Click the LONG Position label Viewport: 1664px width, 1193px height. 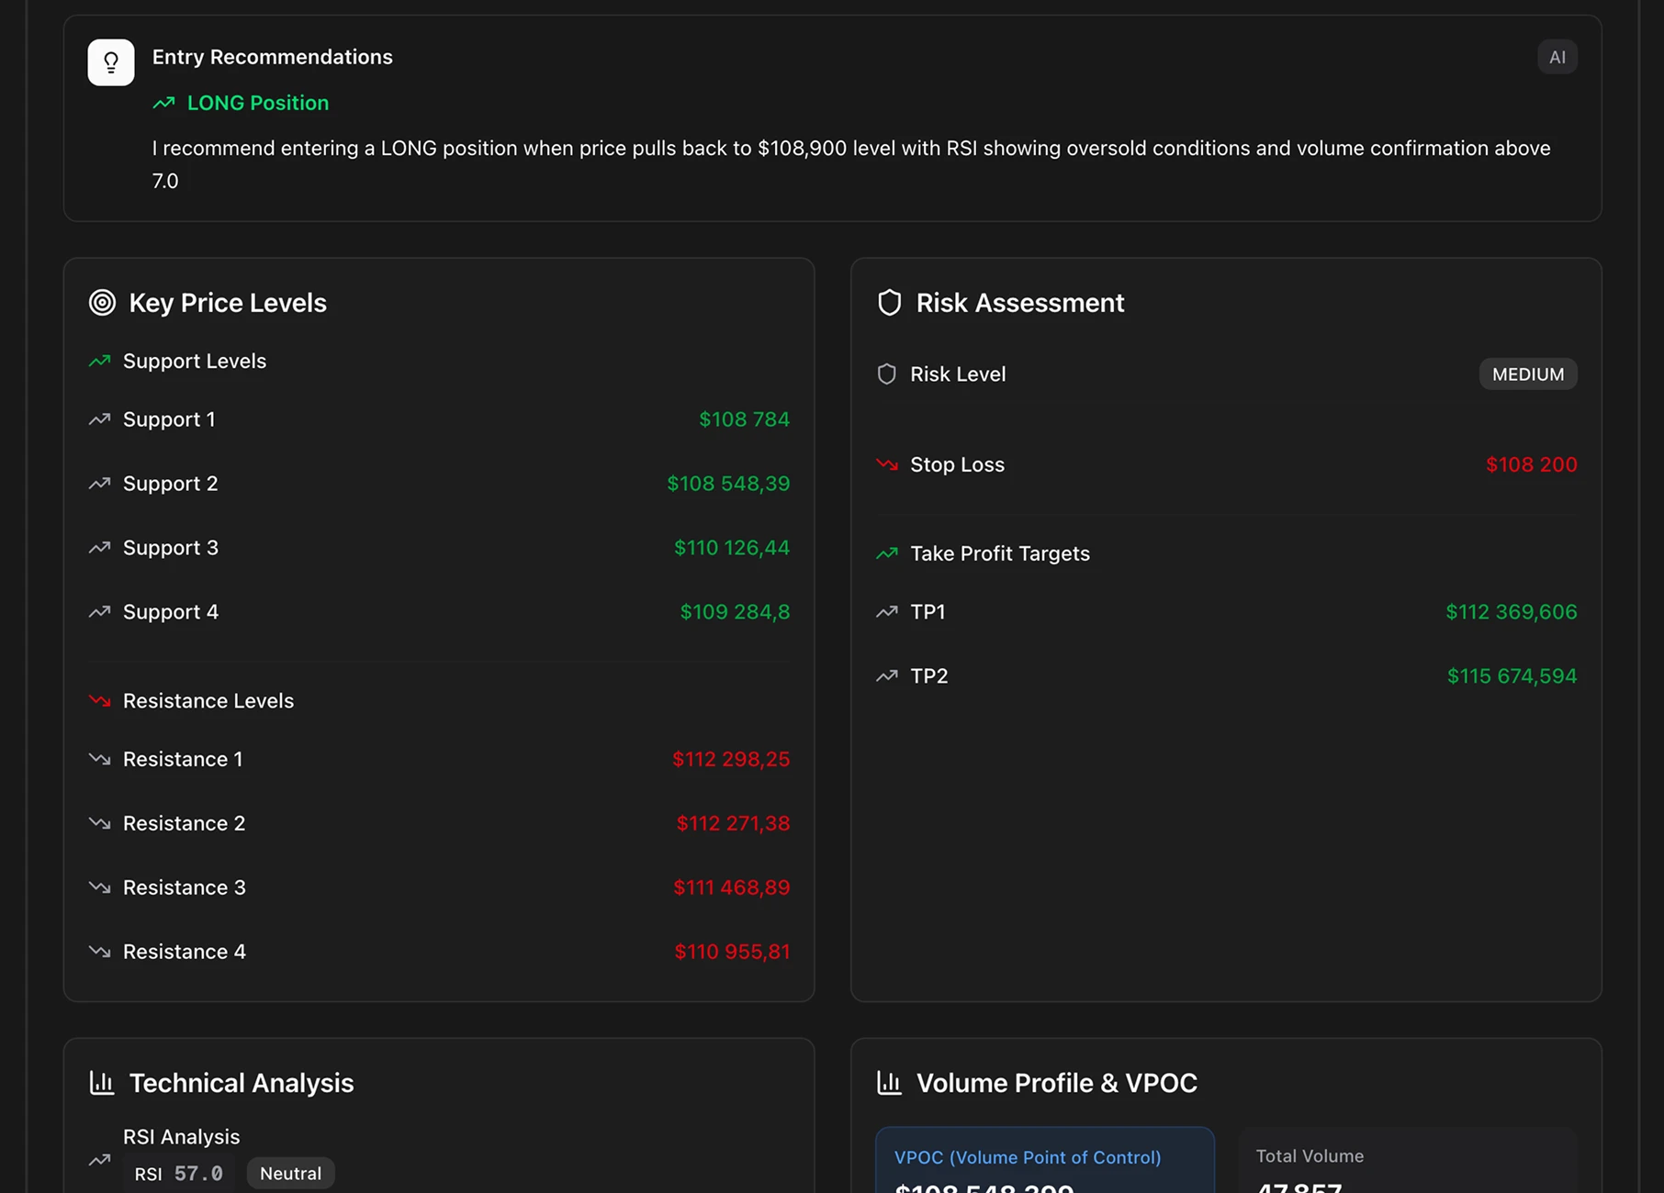tap(258, 103)
